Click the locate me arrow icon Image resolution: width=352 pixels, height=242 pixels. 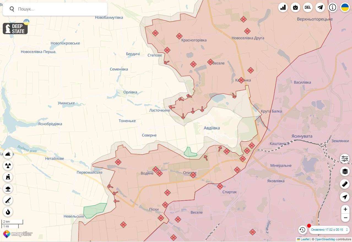345,197
